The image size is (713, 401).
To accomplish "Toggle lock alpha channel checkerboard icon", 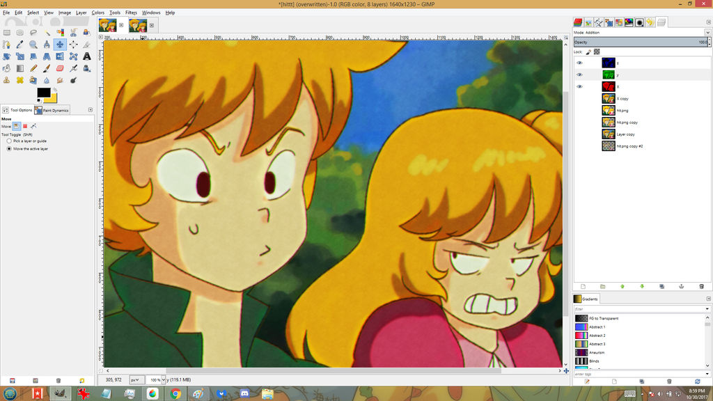I will (x=597, y=52).
